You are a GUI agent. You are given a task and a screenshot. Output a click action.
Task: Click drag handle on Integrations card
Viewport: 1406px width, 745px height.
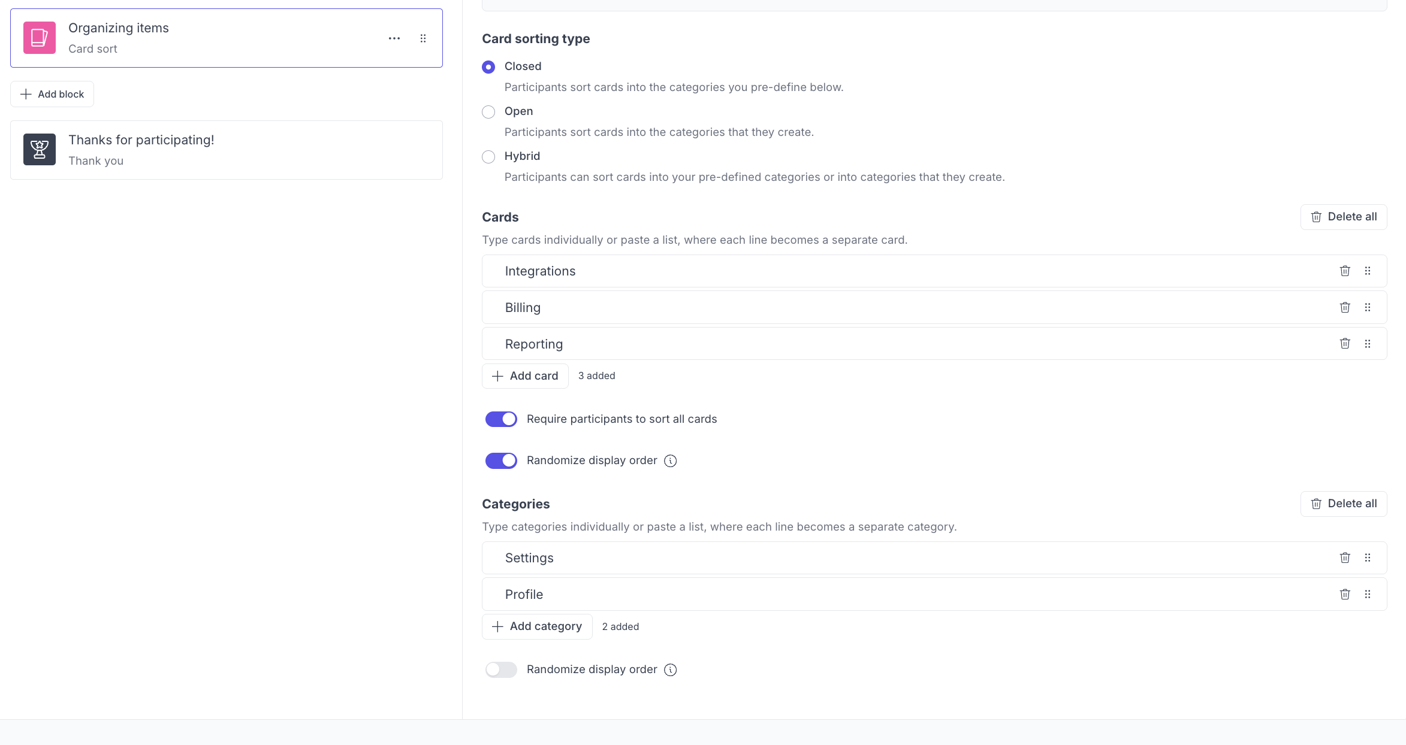(x=1368, y=271)
